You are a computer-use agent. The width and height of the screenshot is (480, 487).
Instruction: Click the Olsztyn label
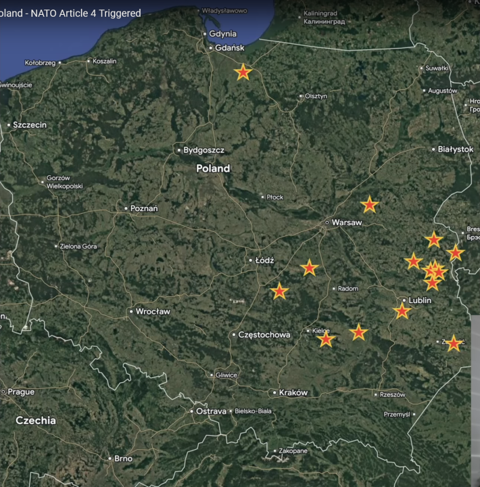click(316, 96)
